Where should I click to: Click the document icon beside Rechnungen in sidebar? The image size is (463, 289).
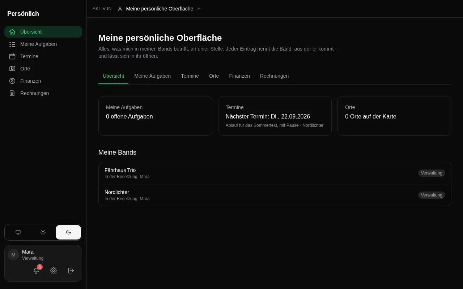[12, 93]
